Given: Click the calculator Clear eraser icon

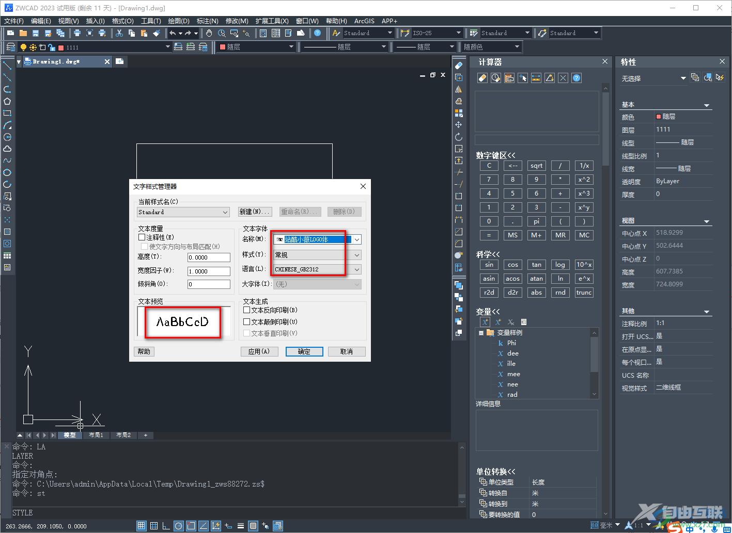Looking at the screenshot, I should (482, 78).
